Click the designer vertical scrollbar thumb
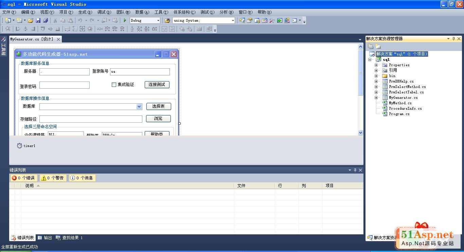The height and width of the screenshot is (252, 464). coord(361,73)
